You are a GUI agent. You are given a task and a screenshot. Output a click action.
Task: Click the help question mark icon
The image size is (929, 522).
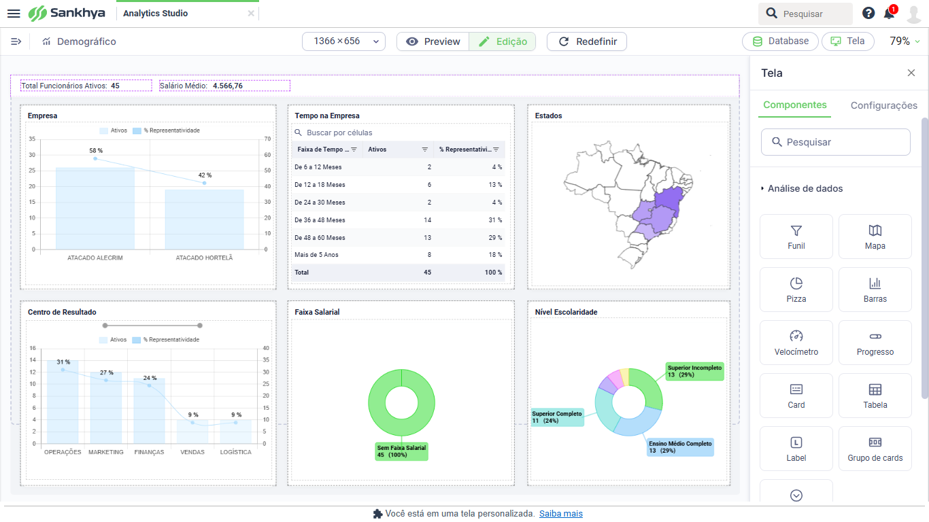pyautogui.click(x=868, y=13)
